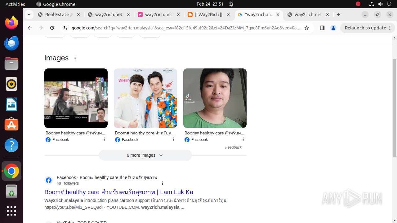Click Facebook favicon of Boom result
This screenshot has width=397, height=223.
(x=49, y=180)
